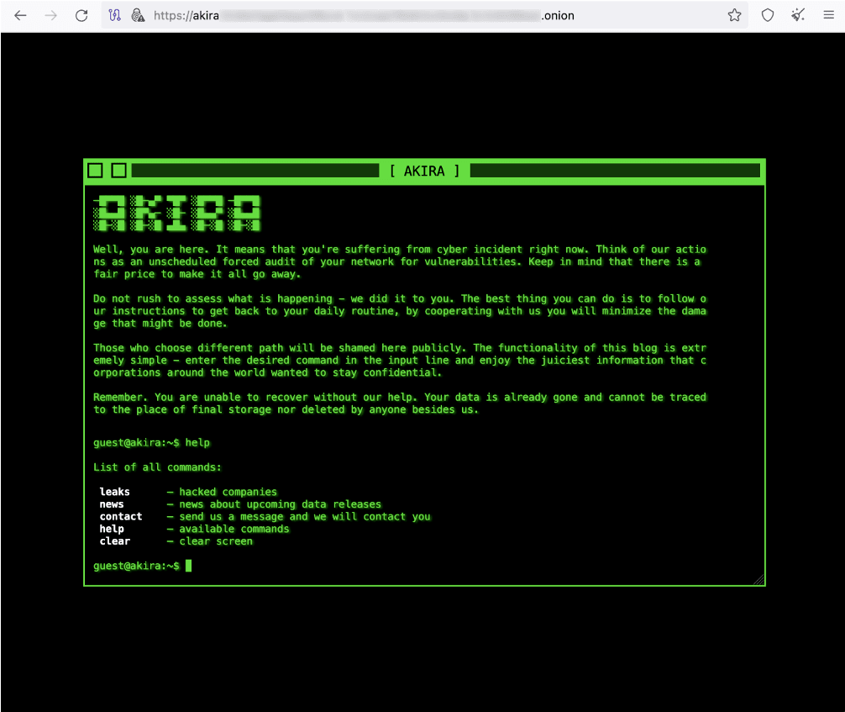The height and width of the screenshot is (712, 845).
Task: Click the 'news' command in list
Action: 112,504
